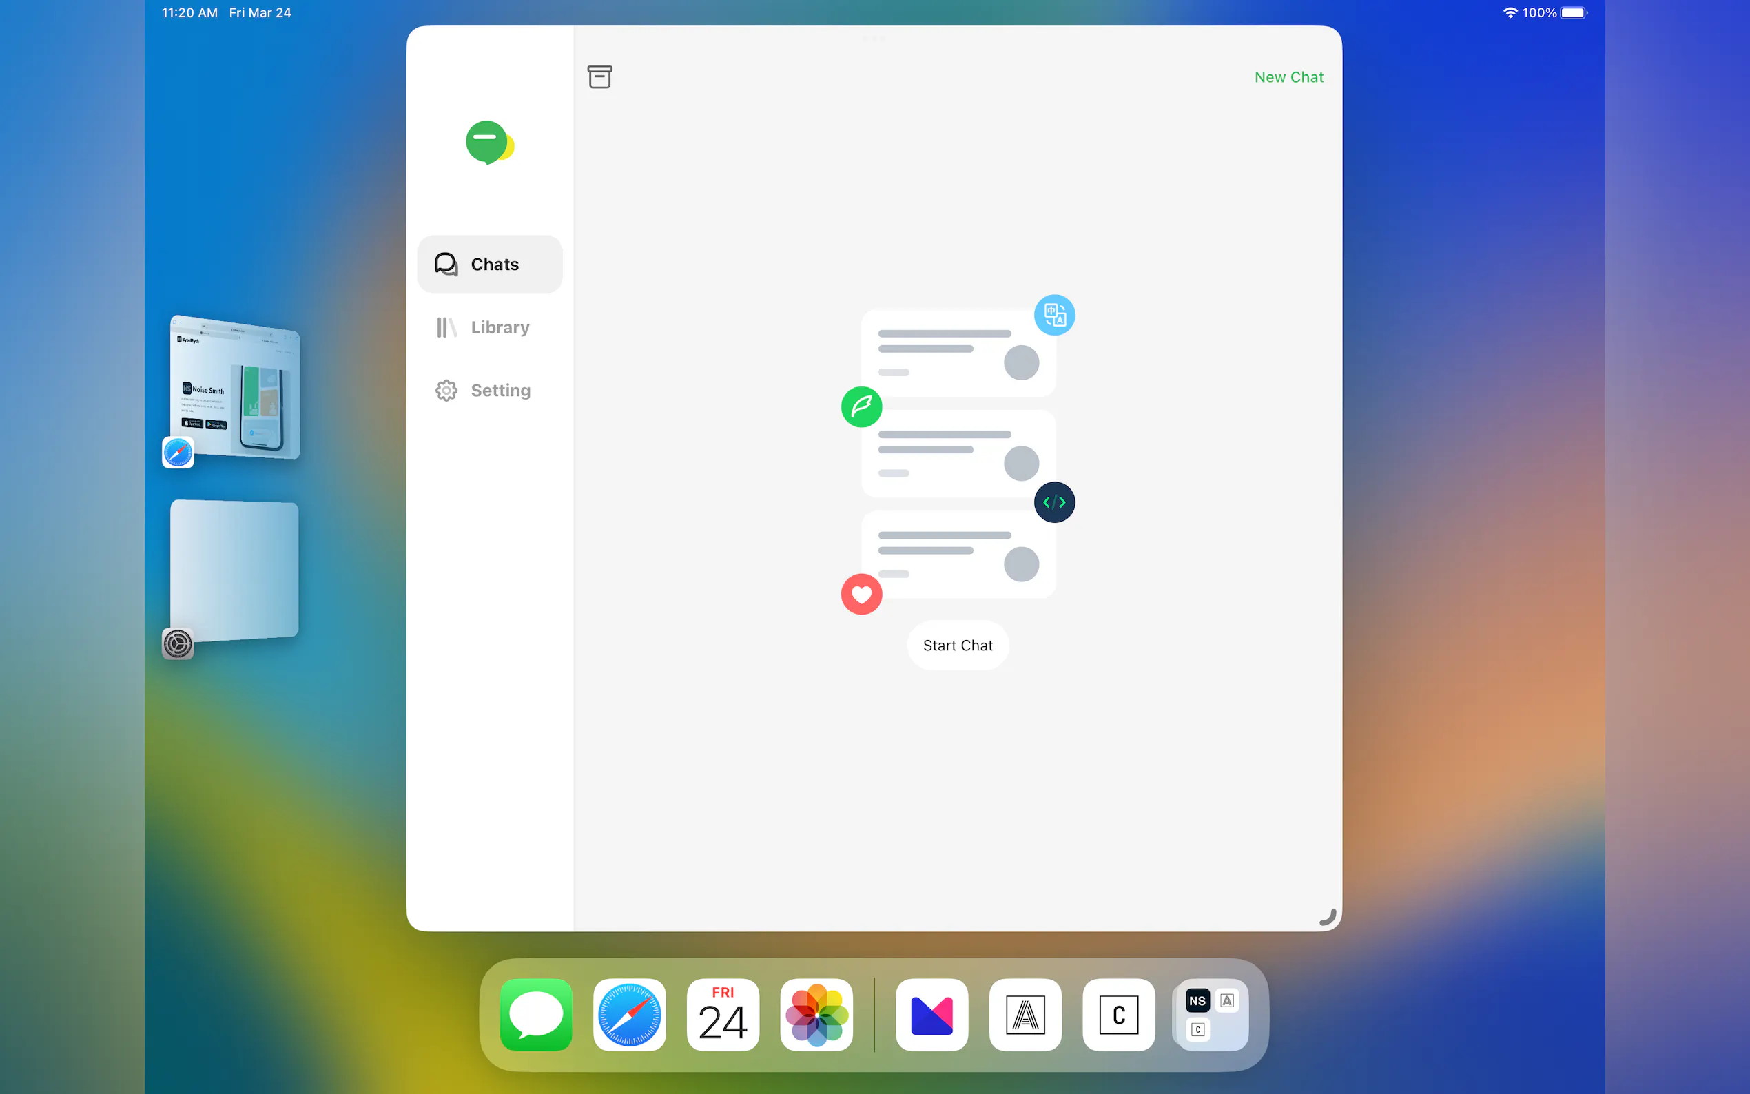Click the red heart icon
The width and height of the screenshot is (1750, 1094).
pos(861,594)
